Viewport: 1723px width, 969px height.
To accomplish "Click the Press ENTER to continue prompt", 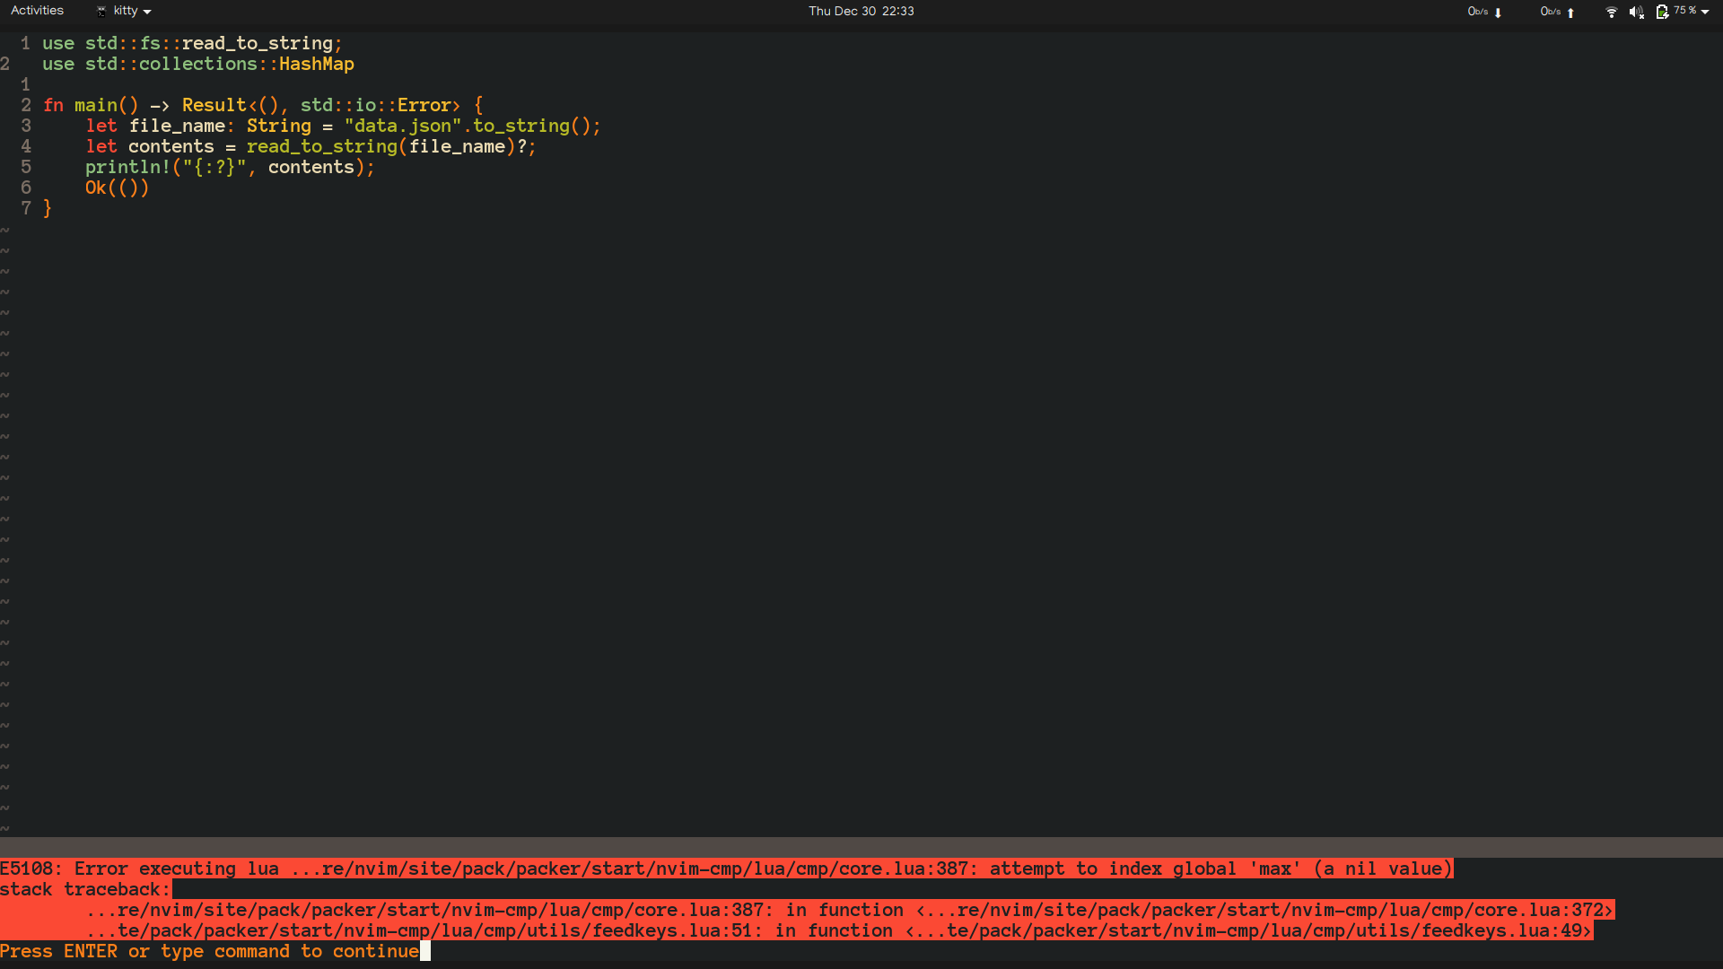I will (208, 951).
